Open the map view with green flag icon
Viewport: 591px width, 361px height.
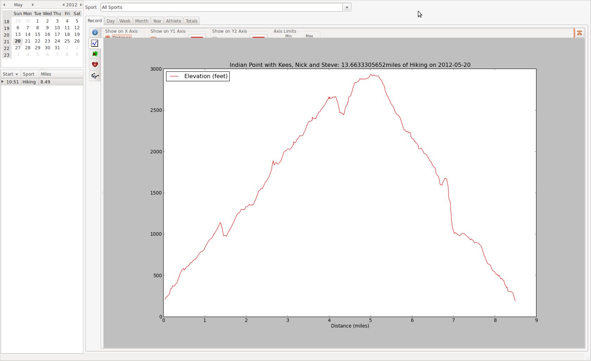[x=95, y=54]
